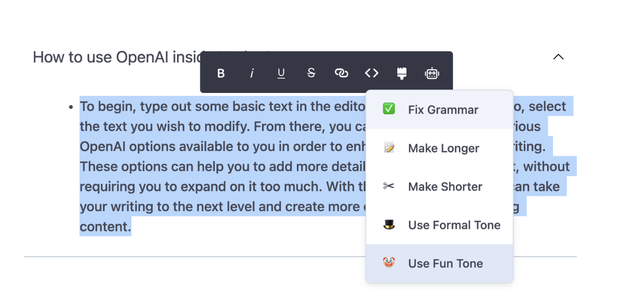Pick Use Formal Tone
Image resolution: width=617 pixels, height=304 pixels.
point(439,225)
